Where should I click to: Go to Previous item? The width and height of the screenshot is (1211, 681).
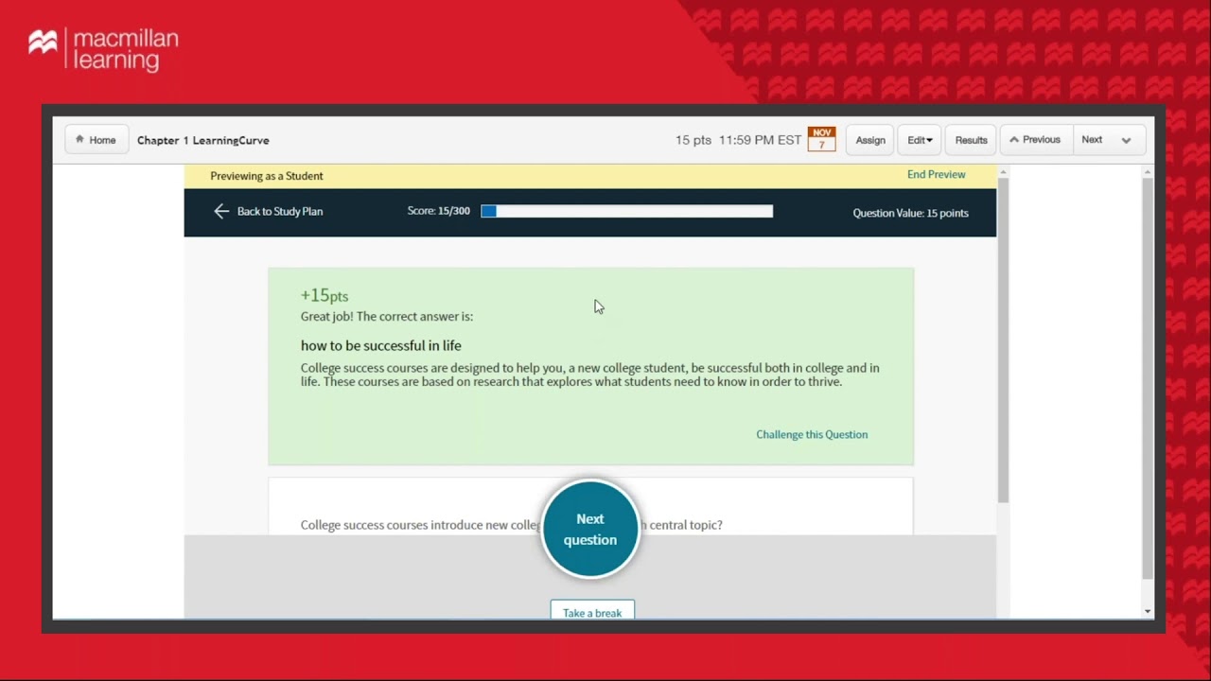pyautogui.click(x=1035, y=140)
